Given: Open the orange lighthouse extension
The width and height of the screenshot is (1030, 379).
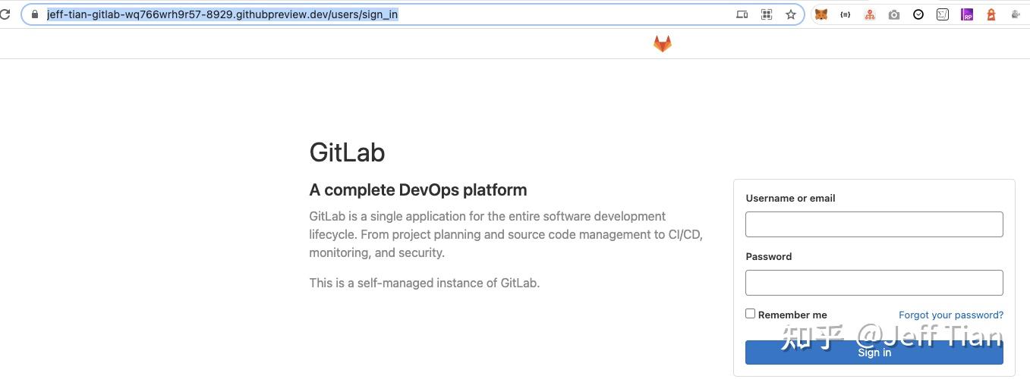Looking at the screenshot, I should (x=991, y=14).
